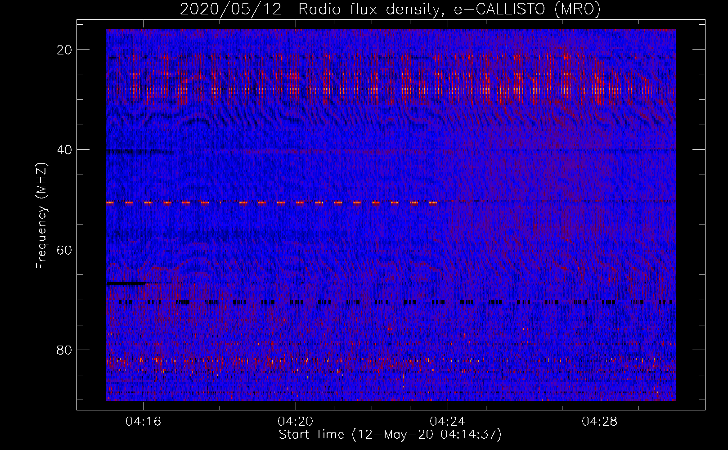Click the 20 frequency tick label
Image resolution: width=728 pixels, height=450 pixels.
click(x=65, y=49)
